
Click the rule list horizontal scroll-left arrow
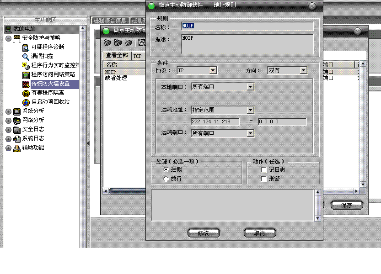click(106, 191)
